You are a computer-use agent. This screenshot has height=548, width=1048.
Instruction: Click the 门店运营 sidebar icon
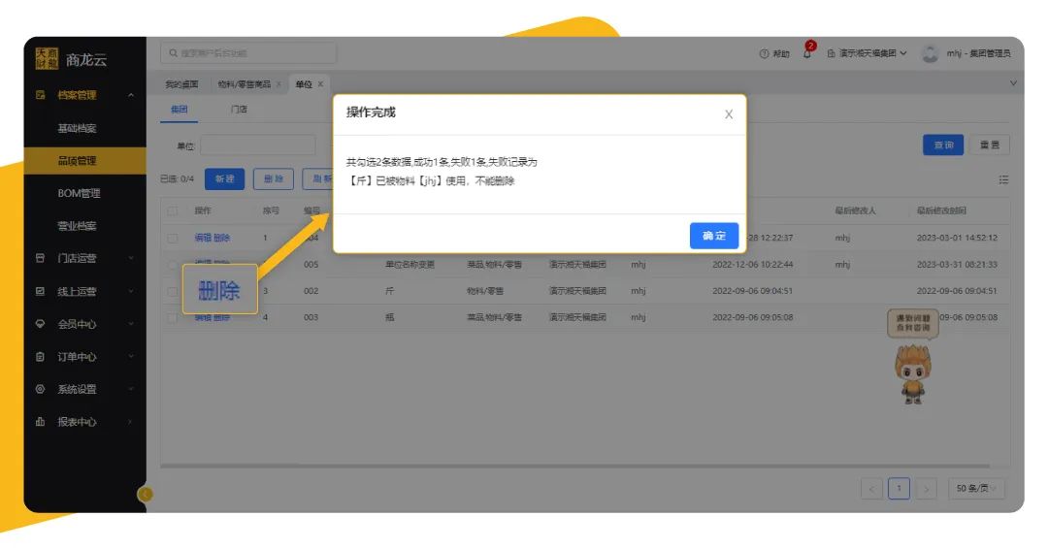(40, 259)
